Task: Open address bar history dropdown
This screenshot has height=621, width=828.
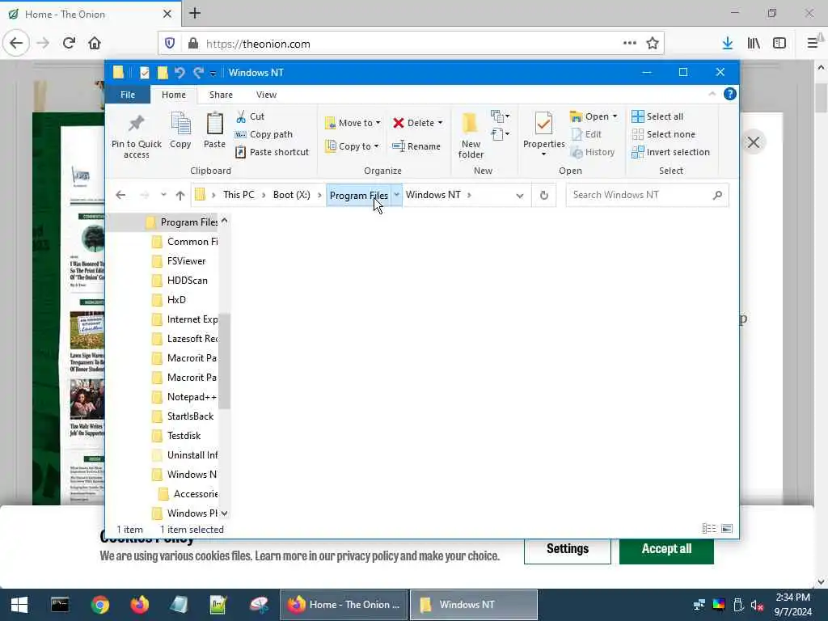Action: tap(520, 196)
